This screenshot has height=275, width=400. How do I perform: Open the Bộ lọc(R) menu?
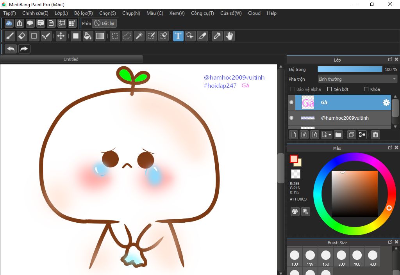coord(84,13)
